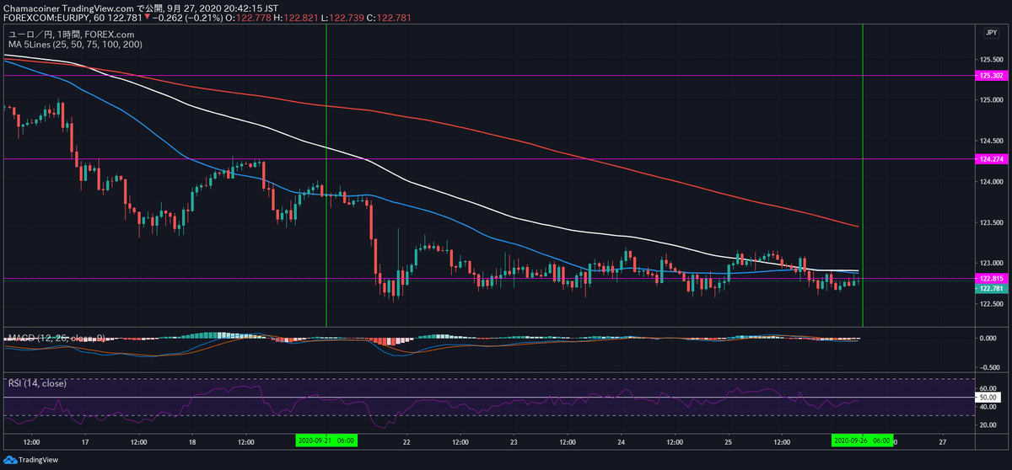
Task: Click the 122.500 price axis value
Action: click(x=992, y=303)
